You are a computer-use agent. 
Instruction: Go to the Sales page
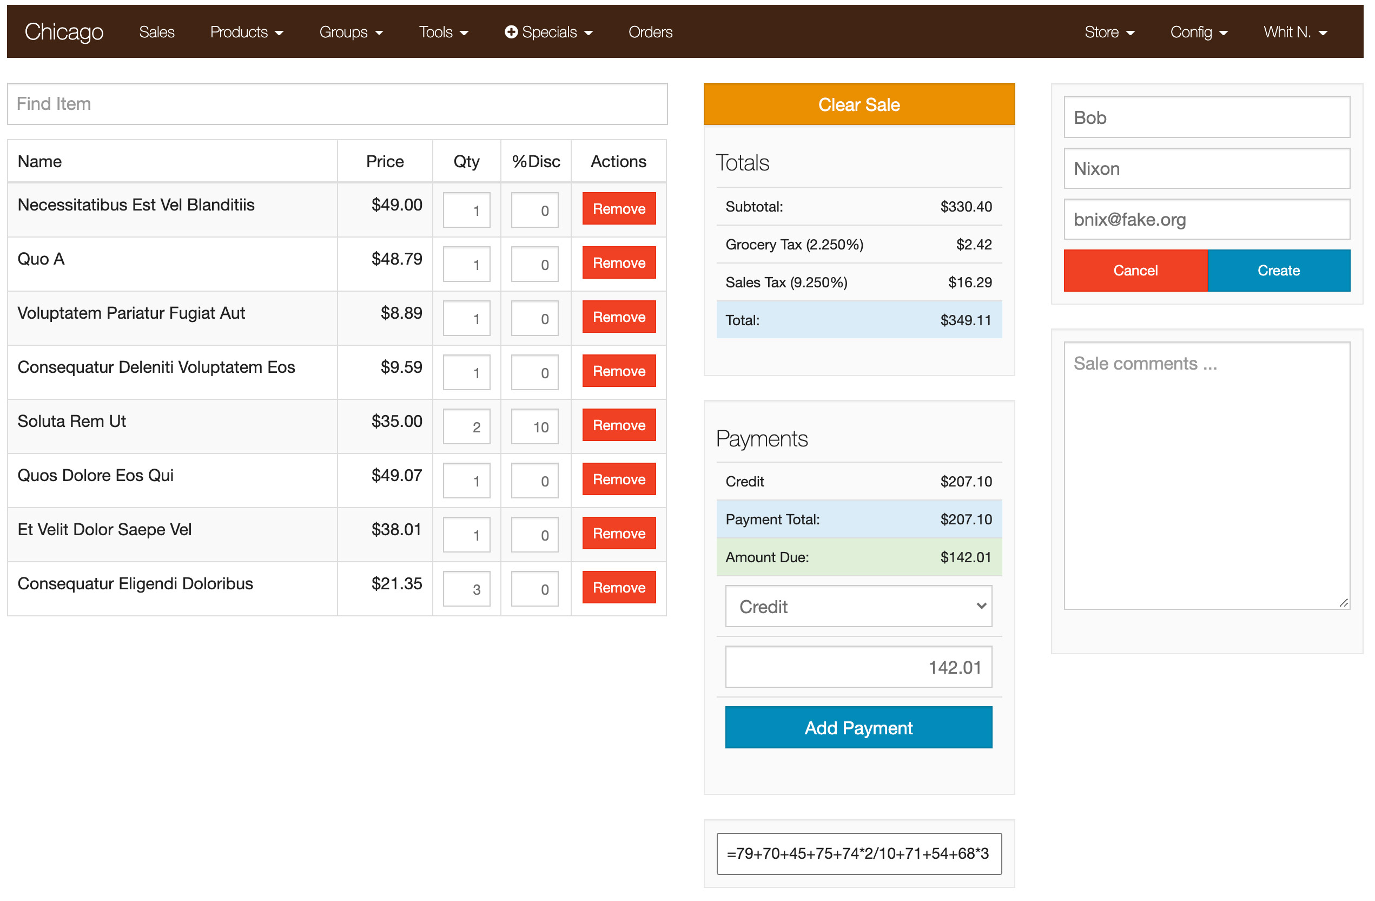coord(156,32)
